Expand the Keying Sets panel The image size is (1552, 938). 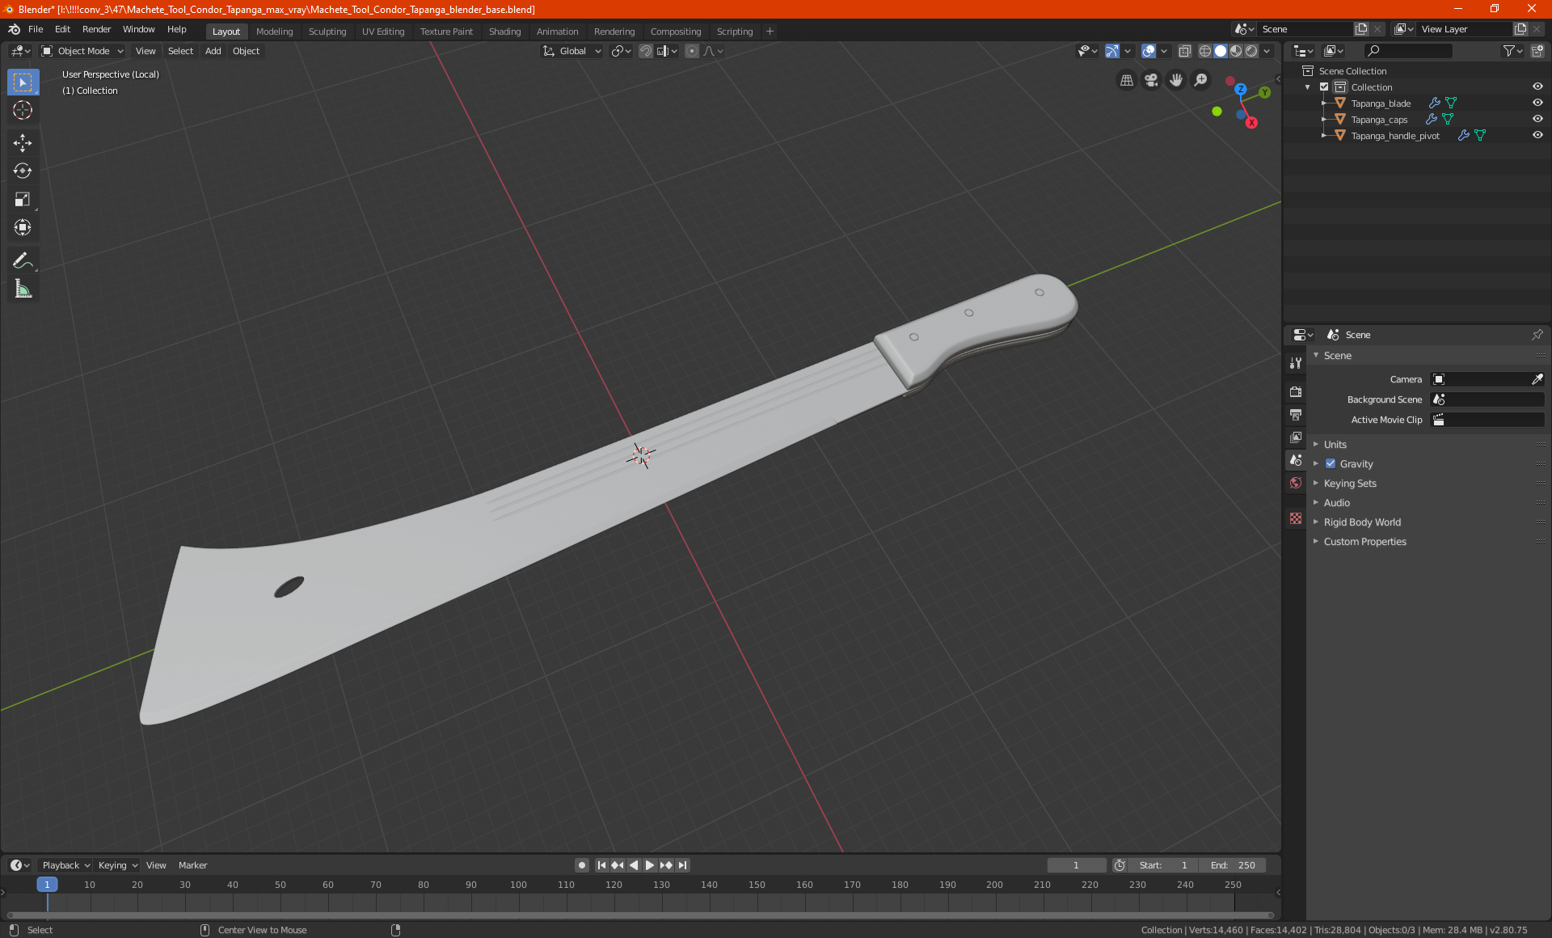point(1350,484)
